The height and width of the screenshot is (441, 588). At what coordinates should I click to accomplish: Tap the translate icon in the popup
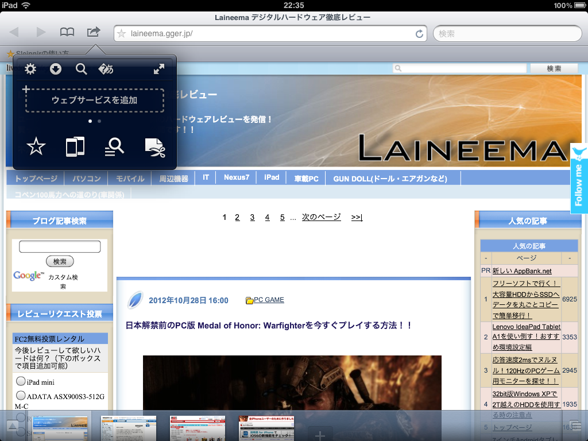click(x=106, y=69)
